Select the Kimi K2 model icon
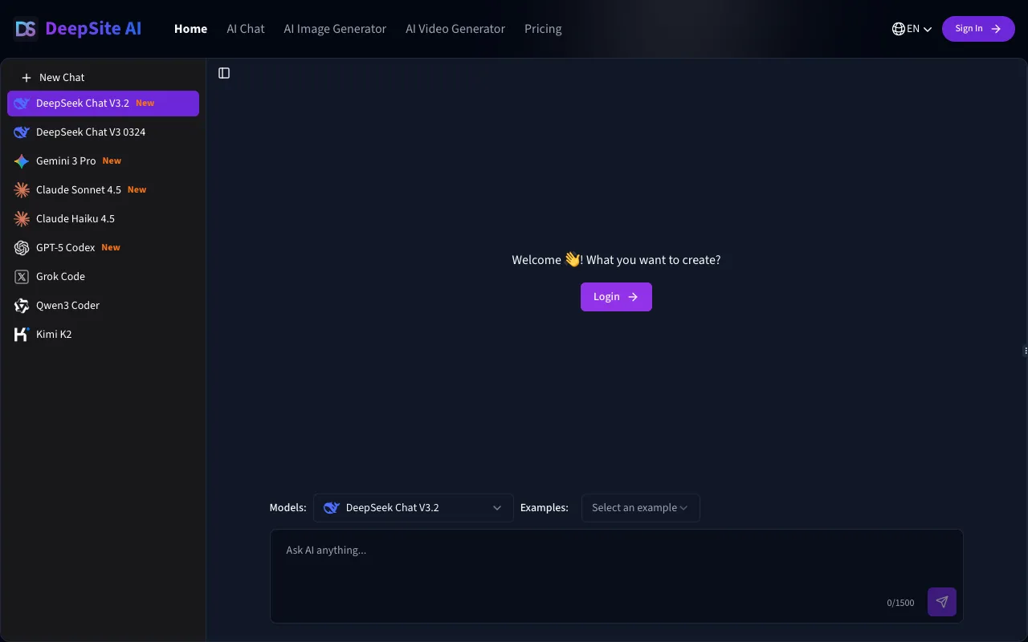The height and width of the screenshot is (642, 1028). click(21, 334)
